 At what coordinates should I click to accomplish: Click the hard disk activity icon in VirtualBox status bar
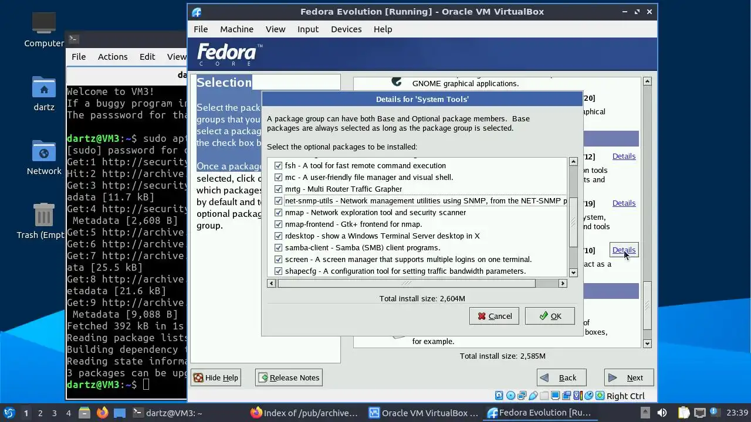click(x=499, y=396)
